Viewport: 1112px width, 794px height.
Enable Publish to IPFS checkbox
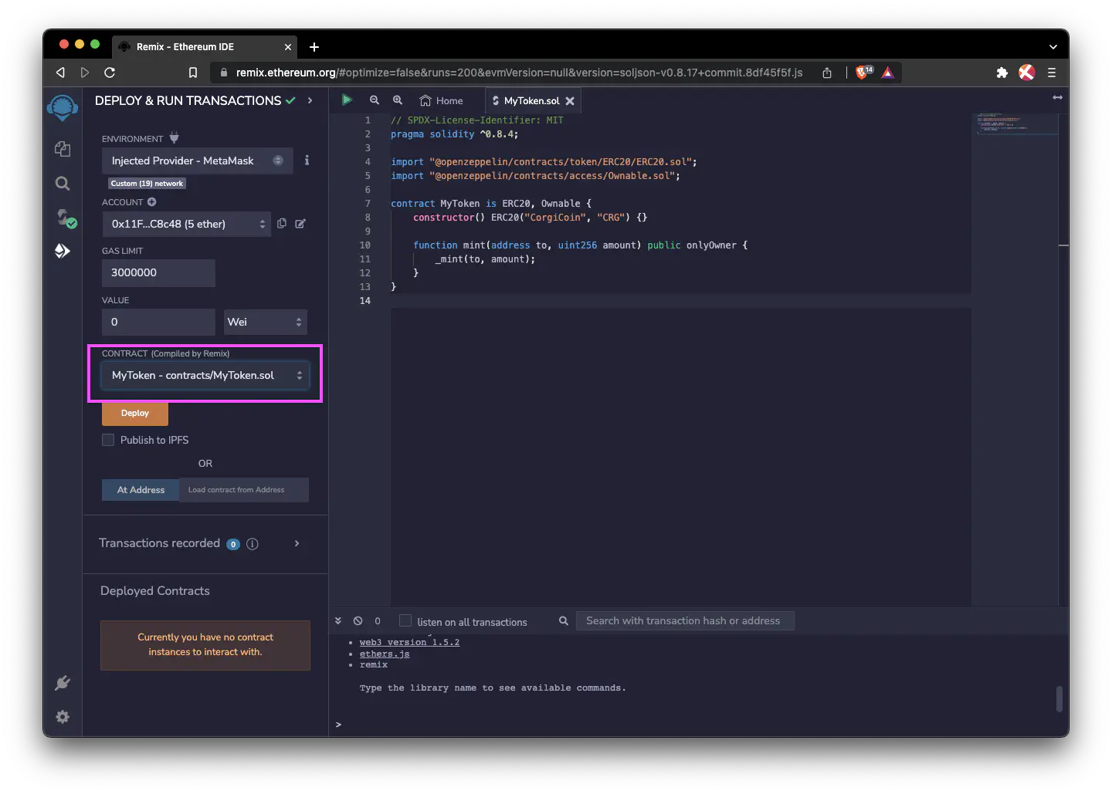[x=108, y=440]
